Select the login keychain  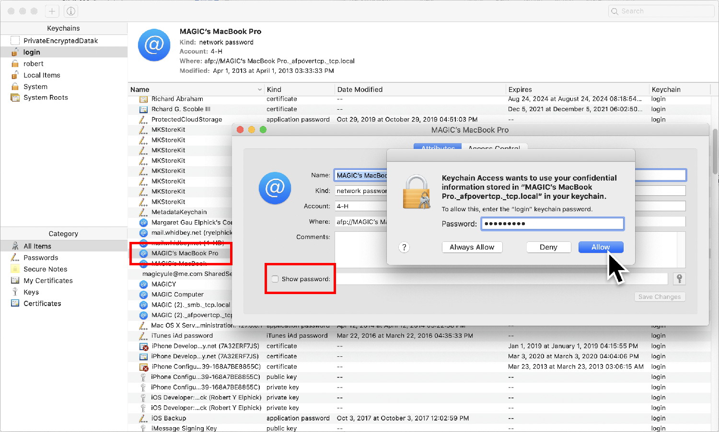point(64,52)
